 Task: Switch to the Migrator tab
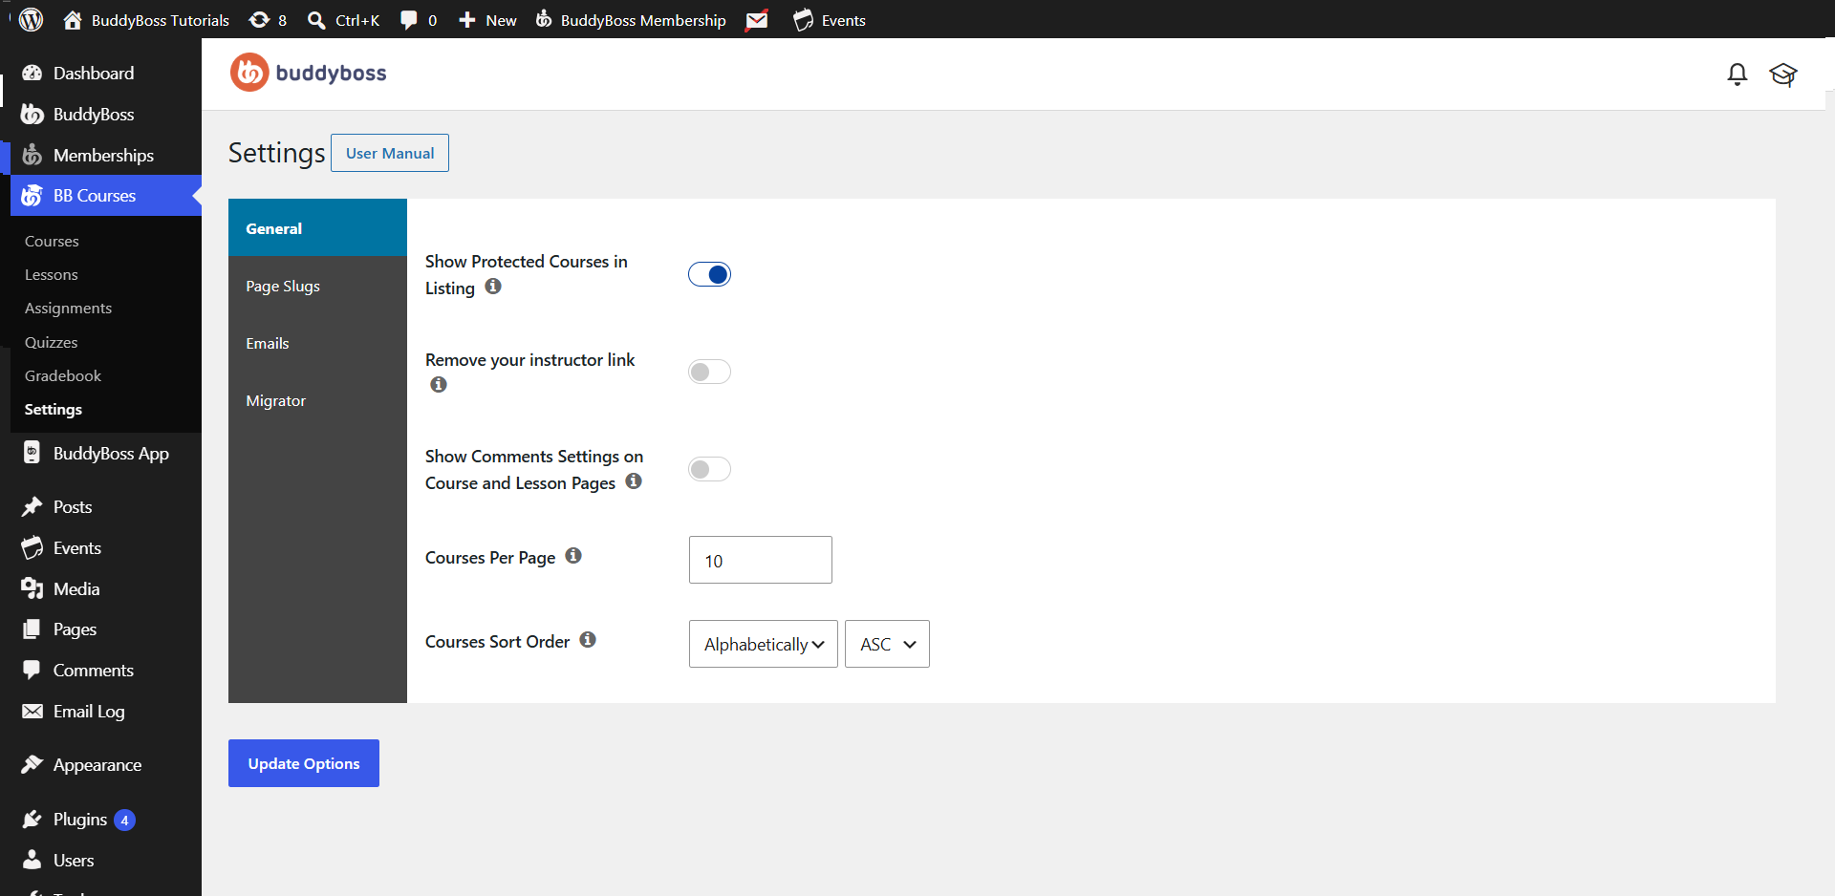[x=317, y=400]
